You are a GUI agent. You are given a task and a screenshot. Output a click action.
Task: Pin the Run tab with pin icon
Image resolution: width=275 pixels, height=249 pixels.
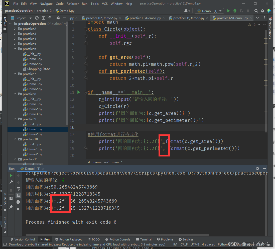(11, 207)
